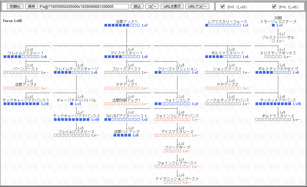Image resolution: width=307 pixels, height=187 pixels.
Task: Focus the skill code field starting Fo@7105
Action: click(x=84, y=7)
